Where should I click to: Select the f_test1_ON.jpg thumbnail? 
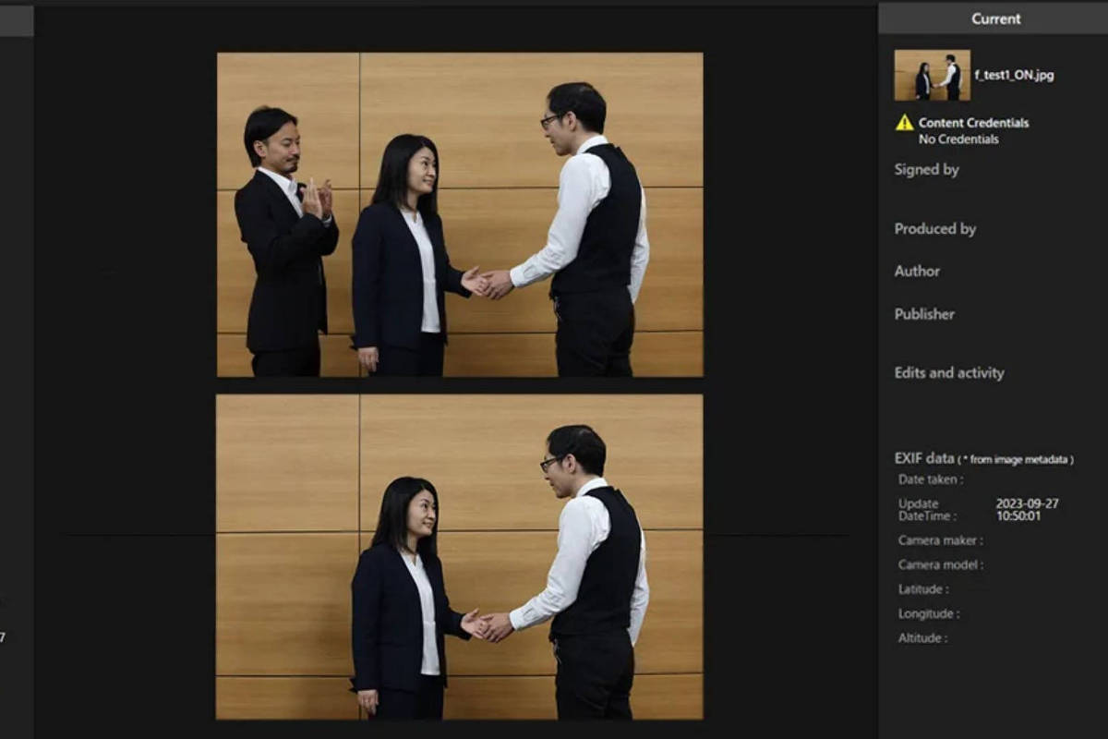(932, 75)
